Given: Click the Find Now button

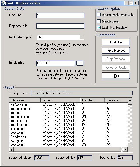Looking at the screenshot, I should 116,42.
